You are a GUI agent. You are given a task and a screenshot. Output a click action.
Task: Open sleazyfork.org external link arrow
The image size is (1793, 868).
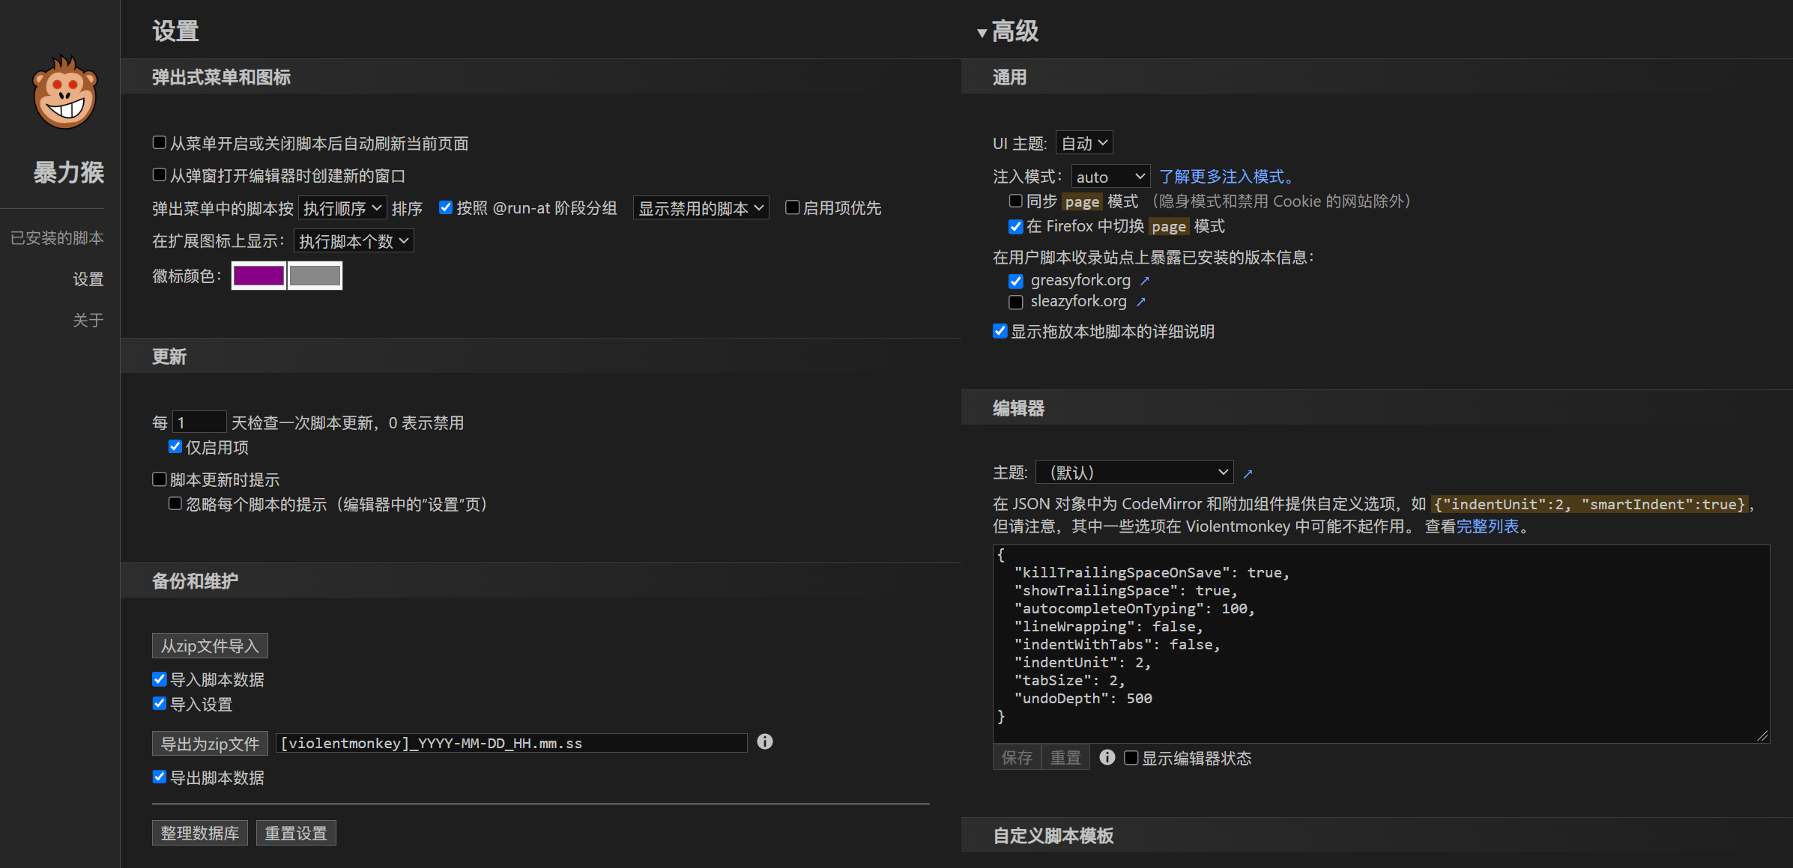coord(1140,302)
